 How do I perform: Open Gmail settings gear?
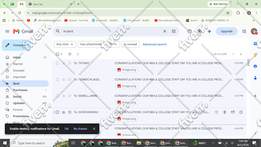tap(199, 31)
